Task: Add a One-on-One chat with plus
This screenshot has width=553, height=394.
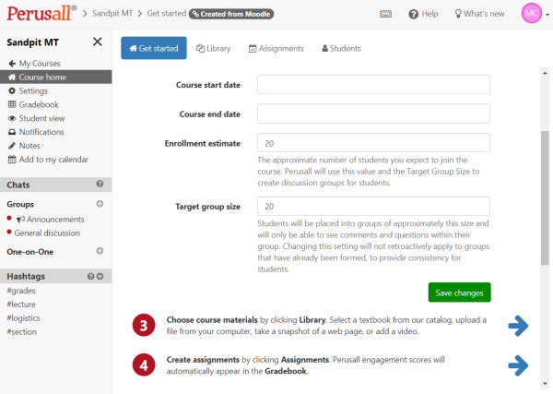Action: click(100, 251)
